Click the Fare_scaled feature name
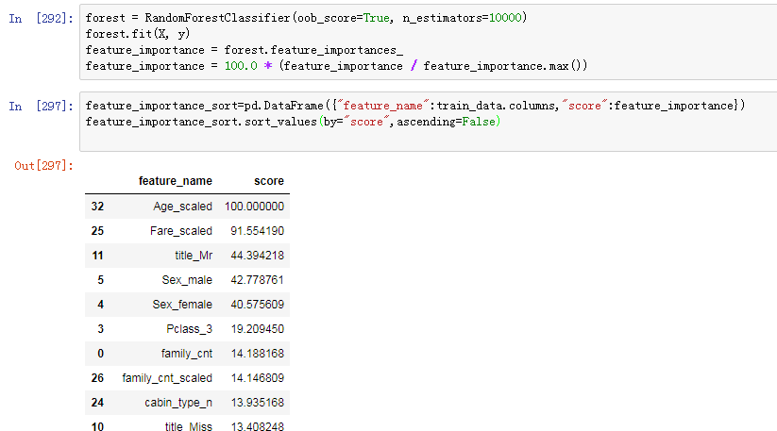Image resolution: width=777 pixels, height=431 pixels. click(x=181, y=231)
